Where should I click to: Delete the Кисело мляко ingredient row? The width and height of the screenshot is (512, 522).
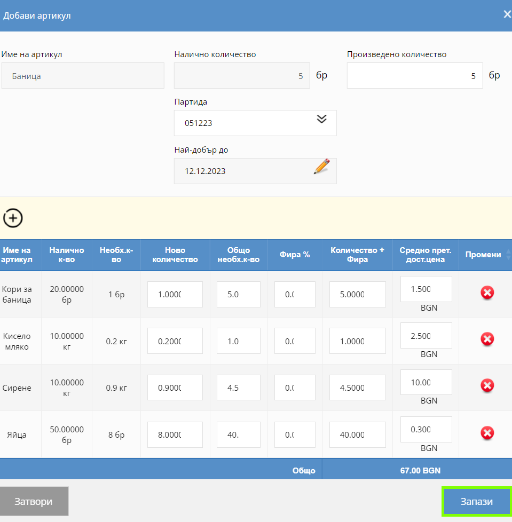tap(487, 339)
